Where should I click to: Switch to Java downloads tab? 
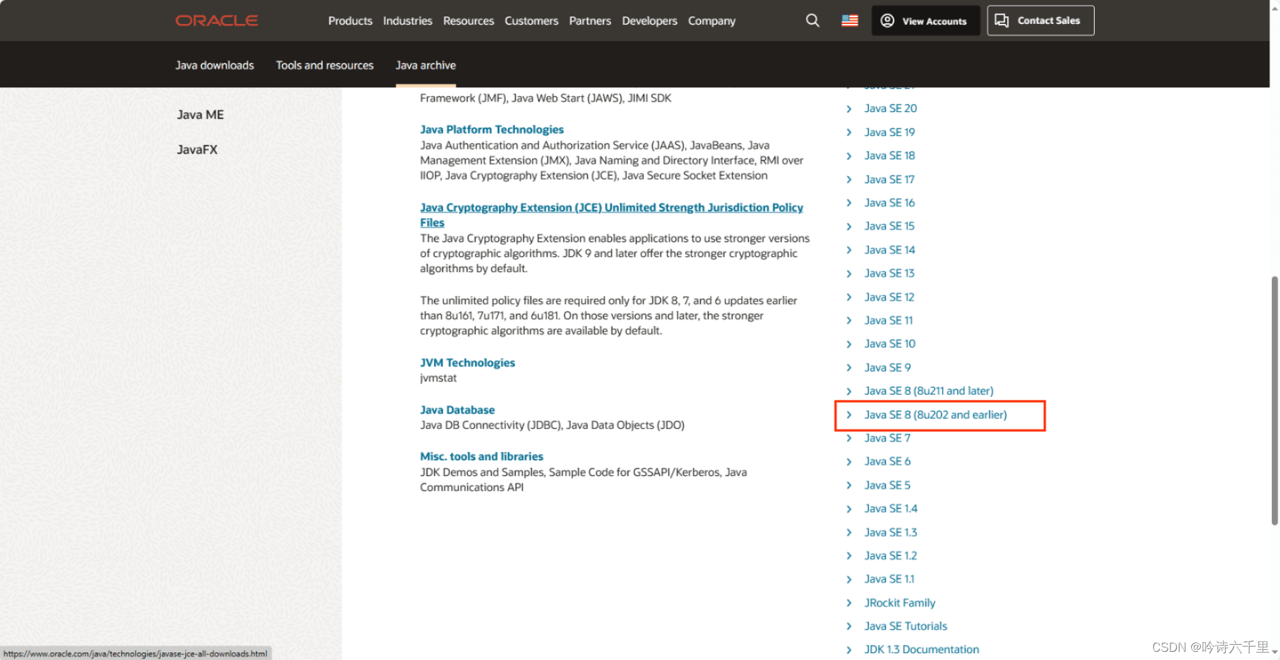coord(215,65)
